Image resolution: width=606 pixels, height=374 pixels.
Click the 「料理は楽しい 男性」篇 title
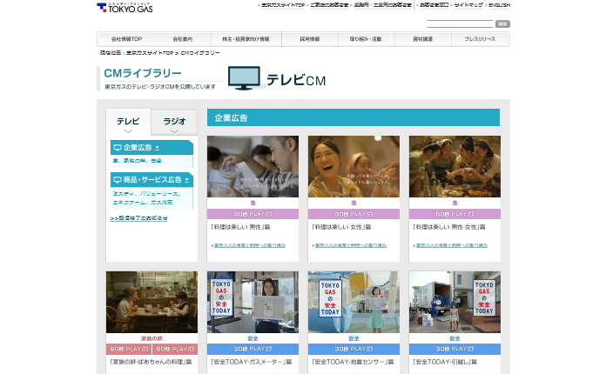pos(240,227)
